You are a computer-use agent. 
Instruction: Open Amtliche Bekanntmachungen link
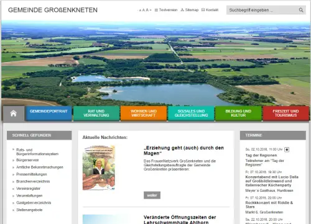pyautogui.click(x=40, y=167)
